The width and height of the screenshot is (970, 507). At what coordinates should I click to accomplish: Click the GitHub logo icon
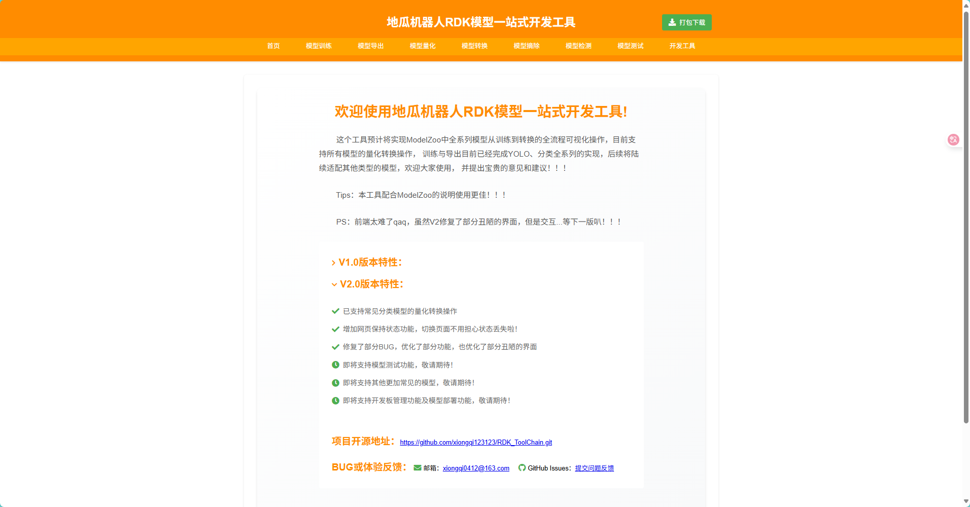click(x=522, y=468)
